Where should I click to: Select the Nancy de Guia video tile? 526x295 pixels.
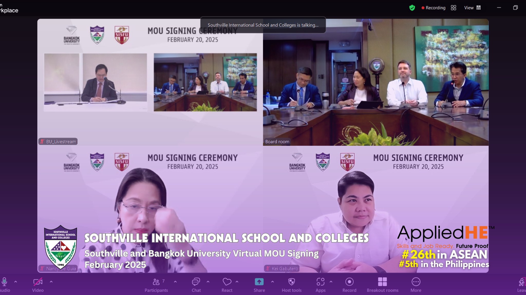(150, 209)
